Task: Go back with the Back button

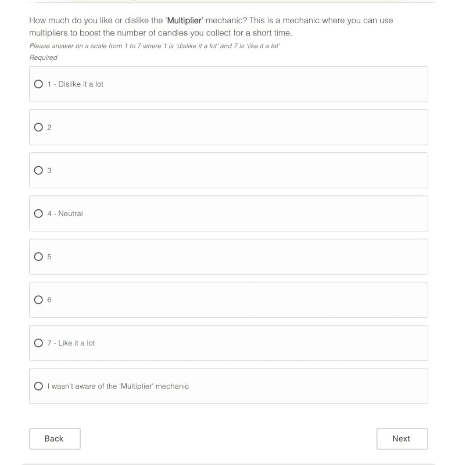Action: click(x=55, y=439)
